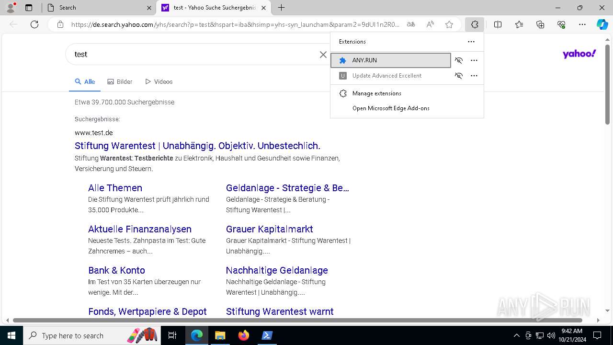Show hidden system tray icons
The height and width of the screenshot is (345, 613).
click(x=516, y=335)
